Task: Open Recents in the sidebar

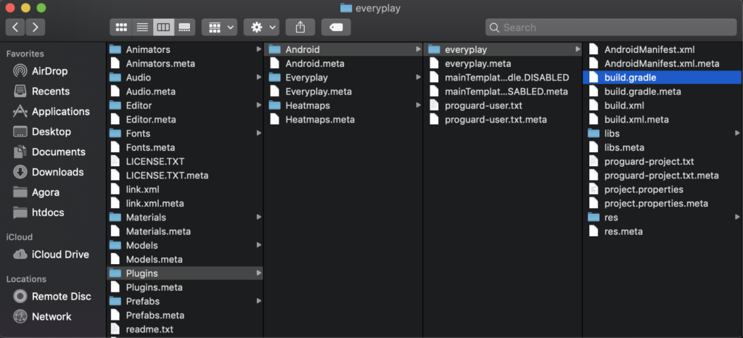Action: (41, 91)
